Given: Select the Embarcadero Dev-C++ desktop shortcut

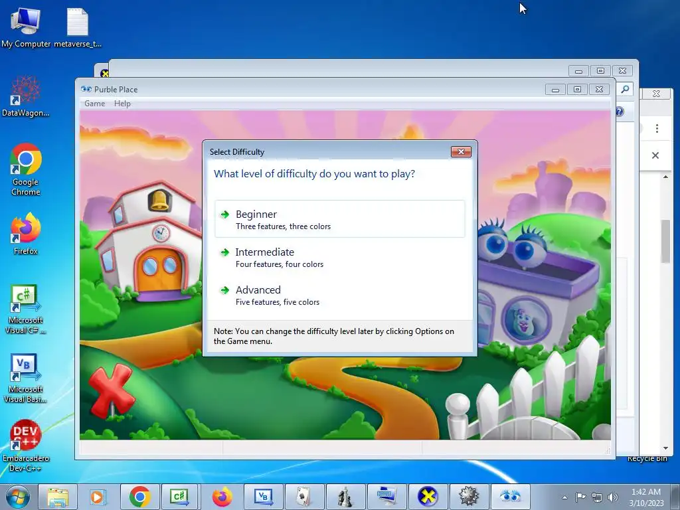Looking at the screenshot, I should coord(26,446).
